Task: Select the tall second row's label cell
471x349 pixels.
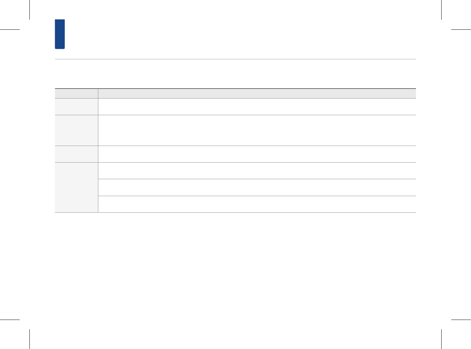Action: (x=76, y=130)
